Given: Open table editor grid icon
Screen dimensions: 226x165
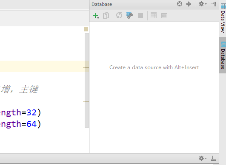Looking at the screenshot, I should point(154,15).
